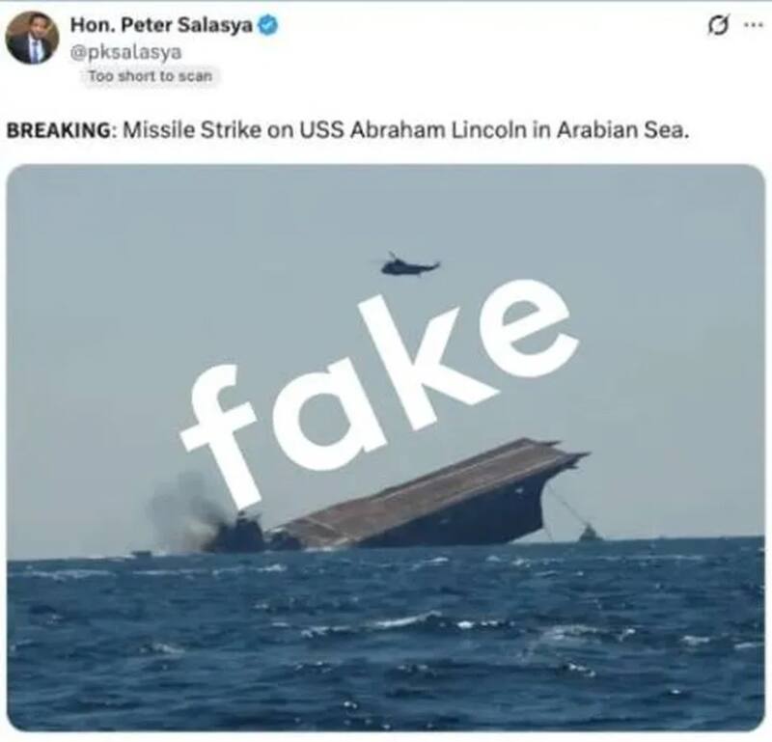Click the small tugboat right of the carrier
Viewport: 772px width, 742px height.
589,534
